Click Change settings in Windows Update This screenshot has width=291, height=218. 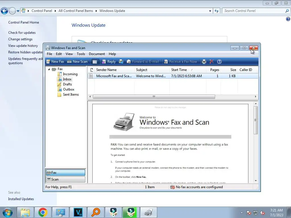point(20,39)
